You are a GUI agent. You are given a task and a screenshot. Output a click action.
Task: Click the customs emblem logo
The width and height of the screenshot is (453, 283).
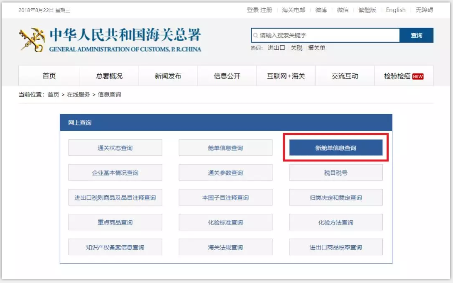tap(32, 40)
